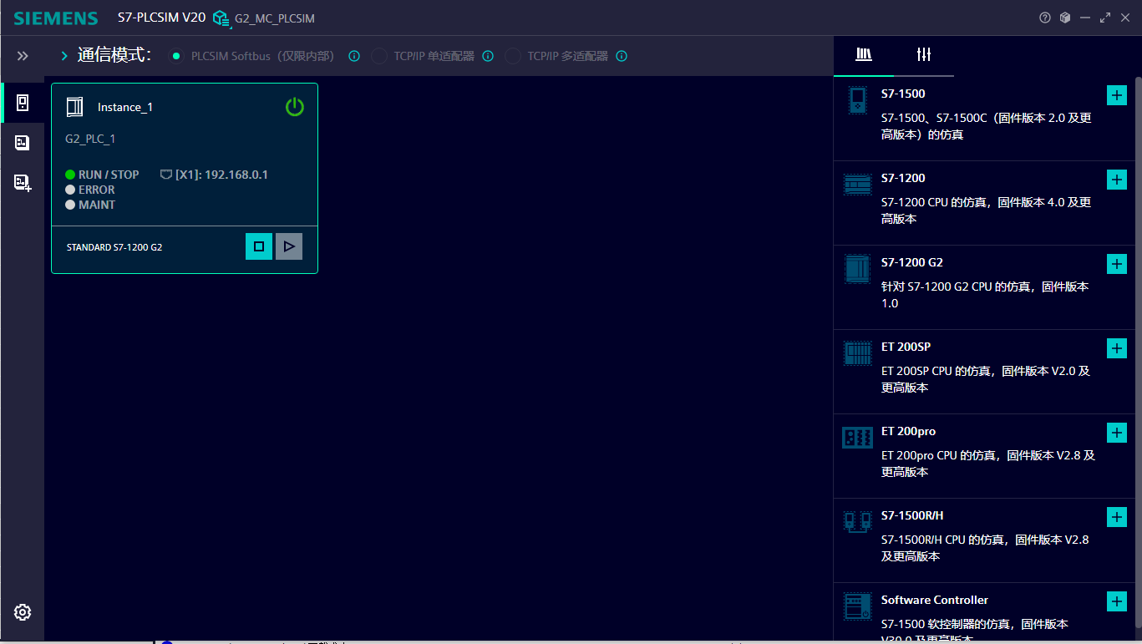Switch to the sliders settings tab
Viewport: 1142px width, 644px height.
pos(923,55)
